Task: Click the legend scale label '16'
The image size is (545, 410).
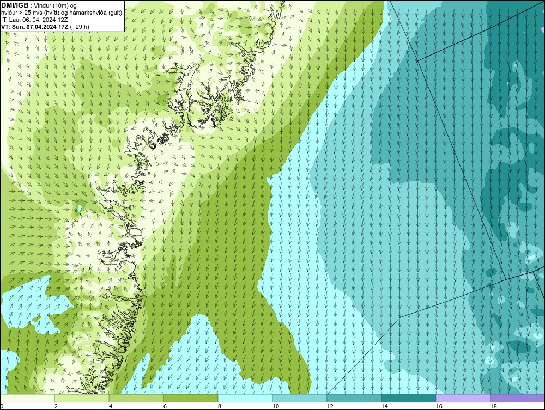Action: tap(439, 406)
